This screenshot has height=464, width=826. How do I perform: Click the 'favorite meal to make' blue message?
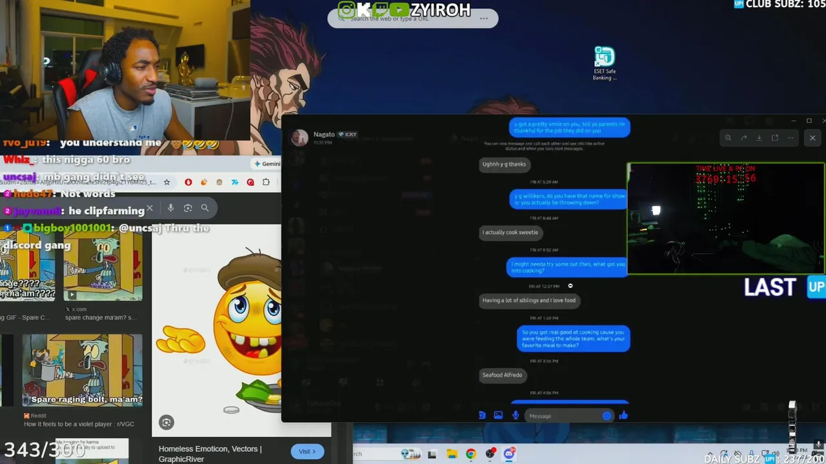[573, 339]
